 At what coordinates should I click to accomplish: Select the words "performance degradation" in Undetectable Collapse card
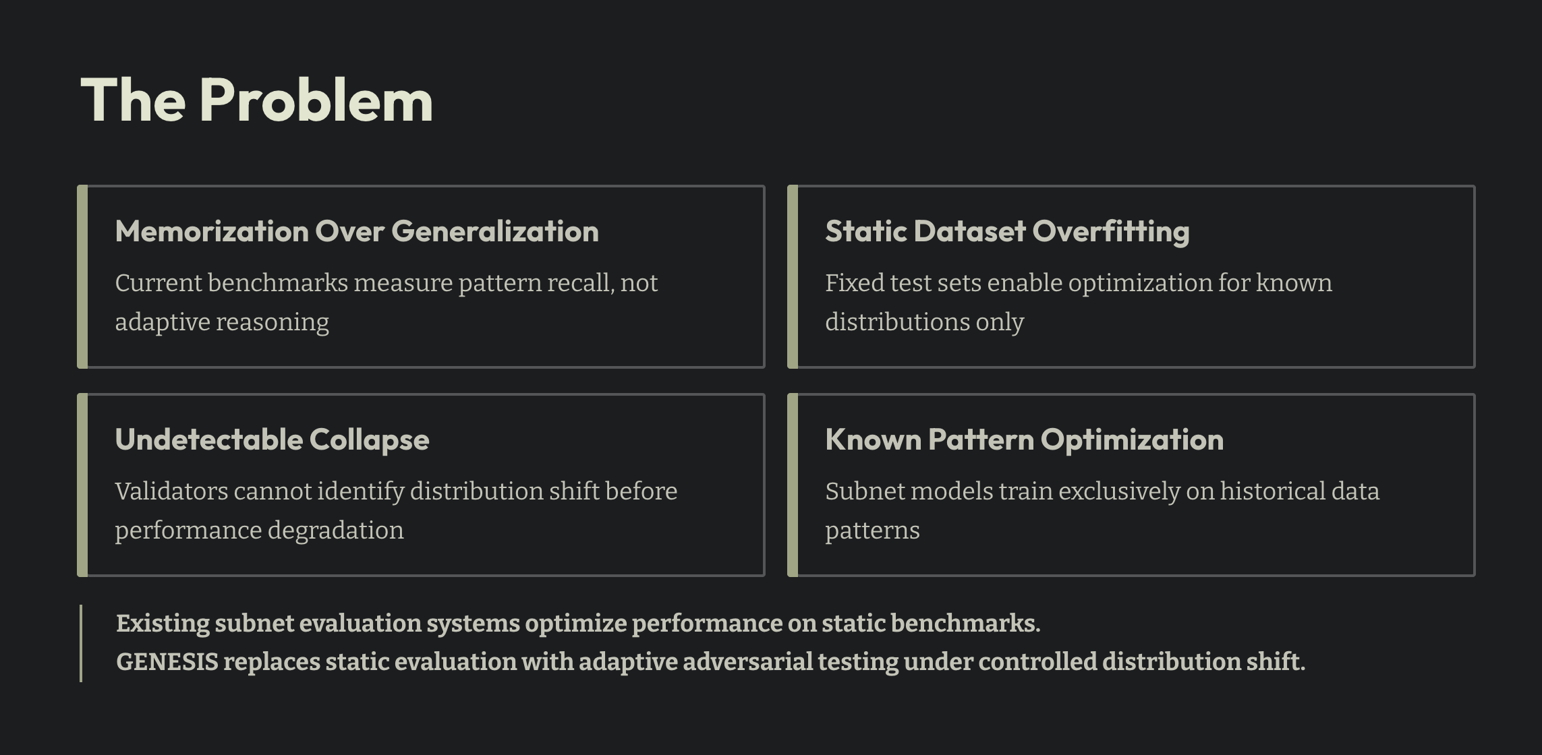pyautogui.click(x=259, y=531)
